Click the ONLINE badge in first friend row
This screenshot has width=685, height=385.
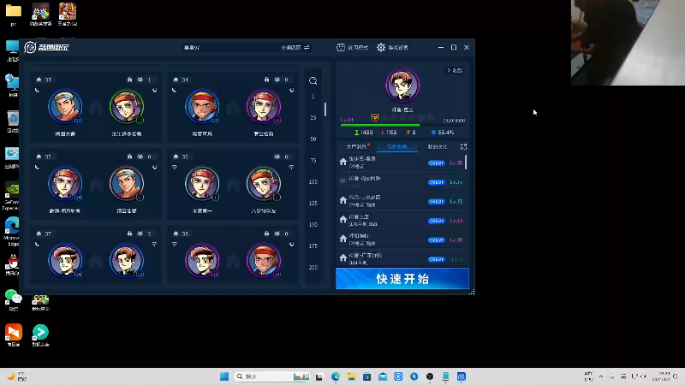[436, 163]
